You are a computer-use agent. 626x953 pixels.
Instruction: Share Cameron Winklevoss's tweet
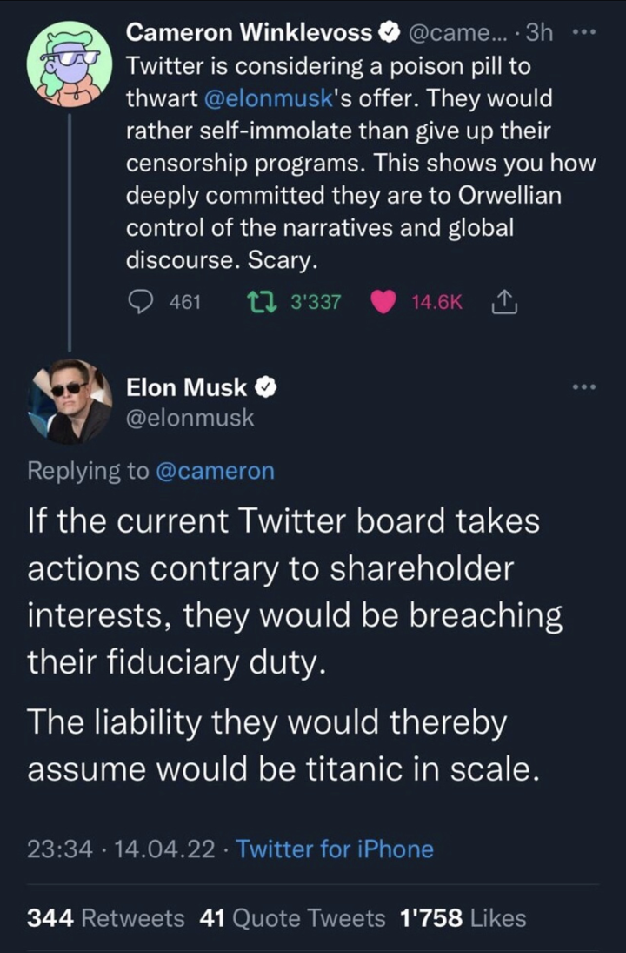505,302
